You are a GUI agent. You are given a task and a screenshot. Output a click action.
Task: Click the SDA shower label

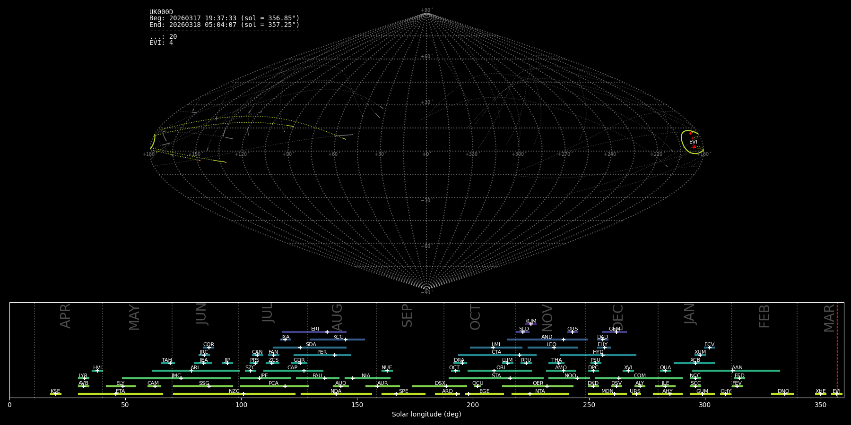pyautogui.click(x=311, y=345)
